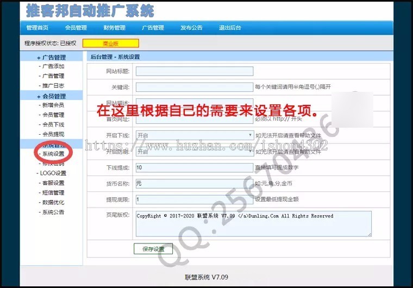Open sidebar sub-item 会员管理

point(53,115)
